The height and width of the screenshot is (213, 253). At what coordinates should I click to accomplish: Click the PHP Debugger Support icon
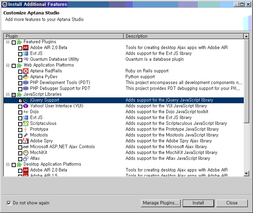[x=26, y=88]
